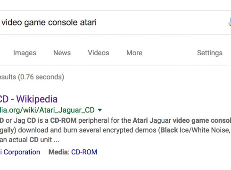
Task: Click the voice search microphone icon
Action: (230, 22)
